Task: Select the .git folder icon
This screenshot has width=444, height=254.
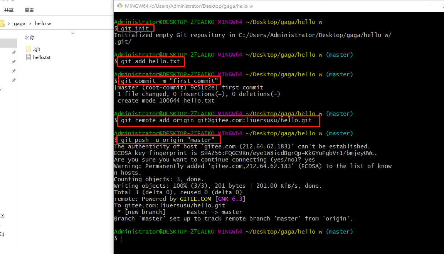Action: coord(28,49)
